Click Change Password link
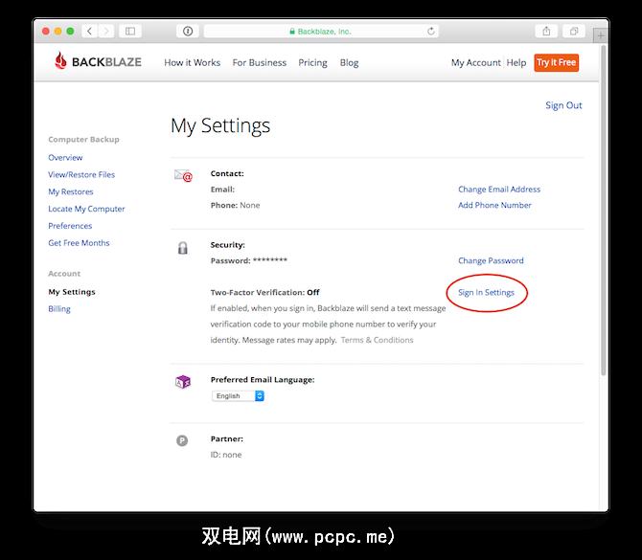The width and height of the screenshot is (642, 560). coord(491,261)
